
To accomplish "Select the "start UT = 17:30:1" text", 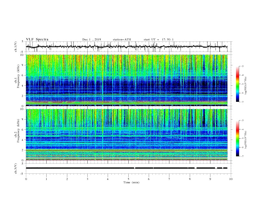I will [159, 39].
